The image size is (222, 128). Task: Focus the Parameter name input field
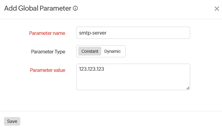133,33
